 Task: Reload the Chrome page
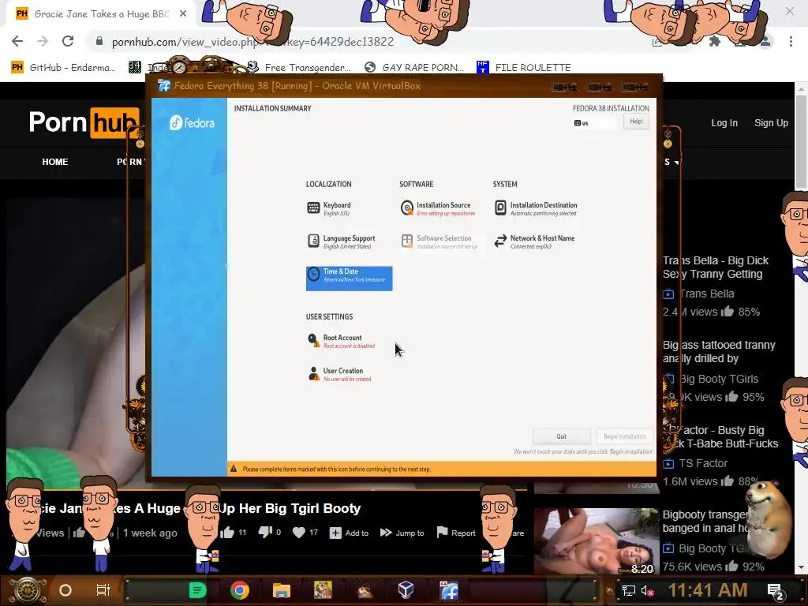68,41
